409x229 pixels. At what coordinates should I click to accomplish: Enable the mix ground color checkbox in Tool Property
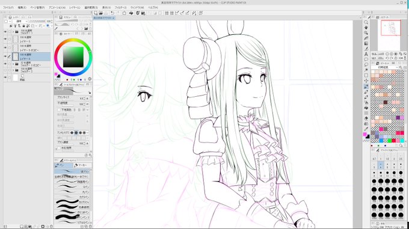click(59, 110)
